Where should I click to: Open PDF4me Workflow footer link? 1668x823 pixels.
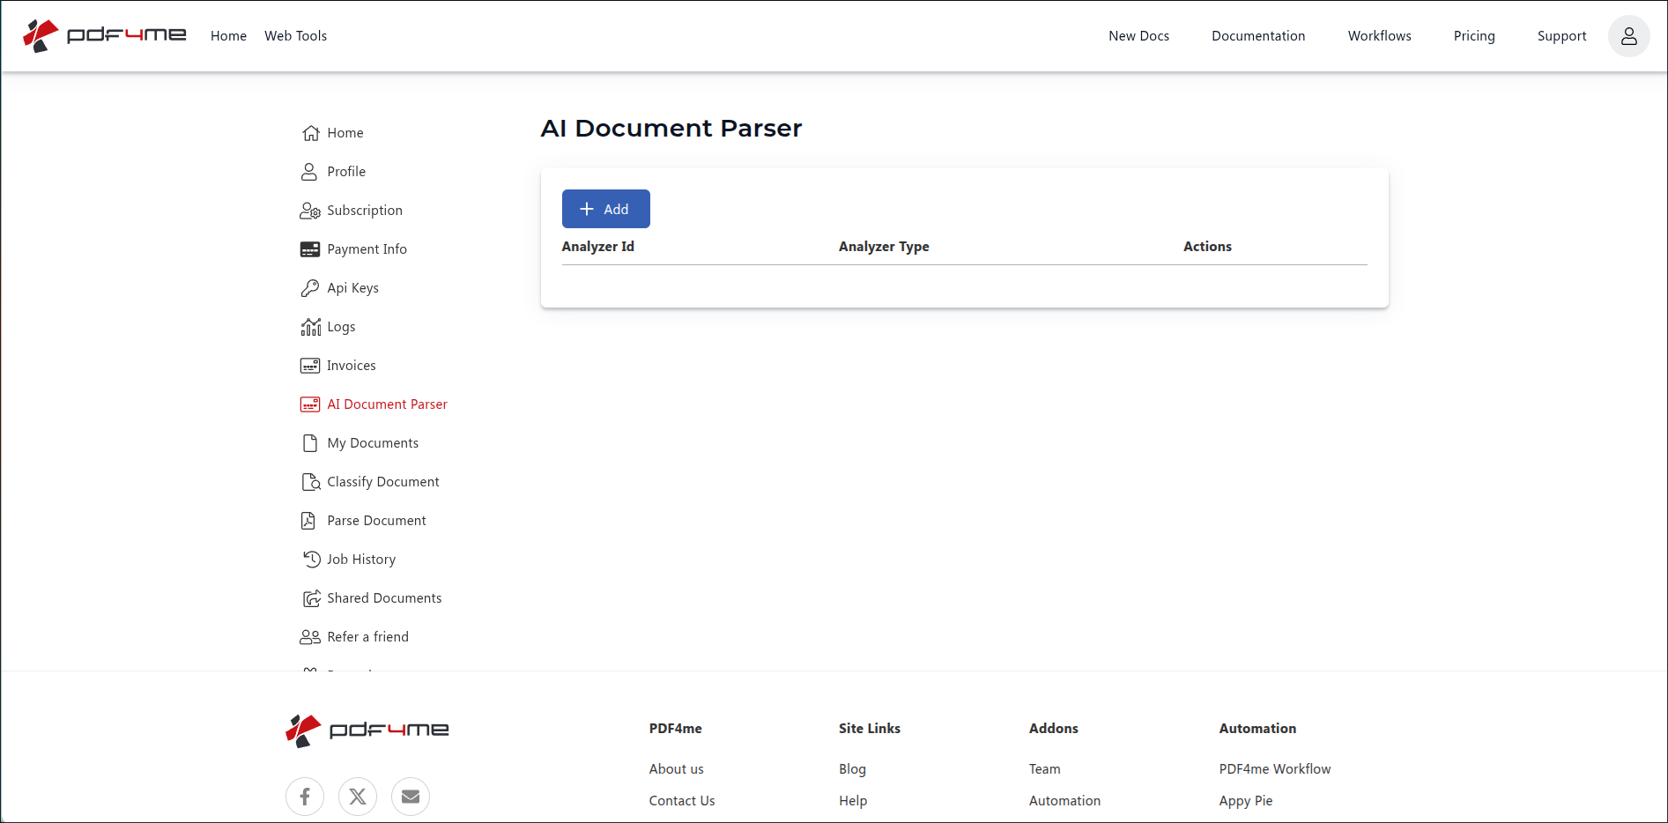click(x=1274, y=769)
